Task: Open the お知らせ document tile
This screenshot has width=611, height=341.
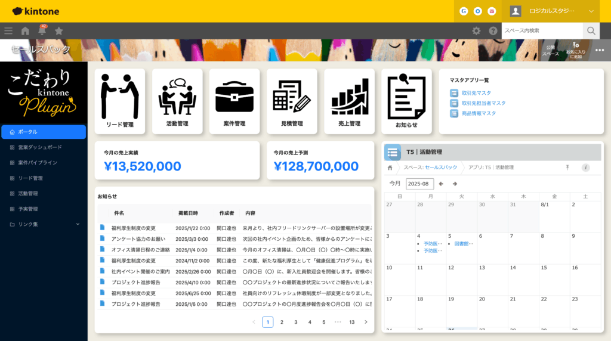Action: pos(406,101)
